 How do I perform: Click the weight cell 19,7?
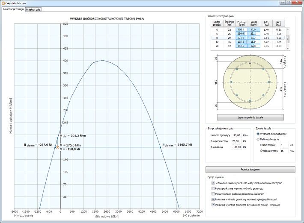254,38
